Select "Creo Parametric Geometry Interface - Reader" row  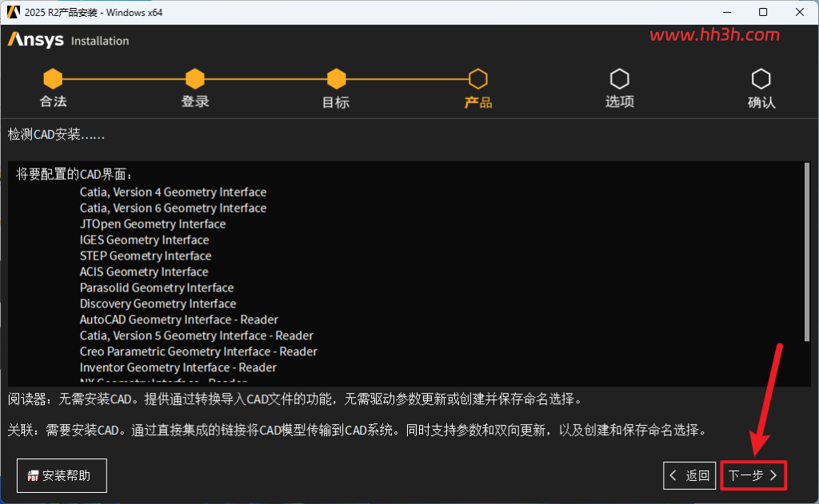coord(198,351)
